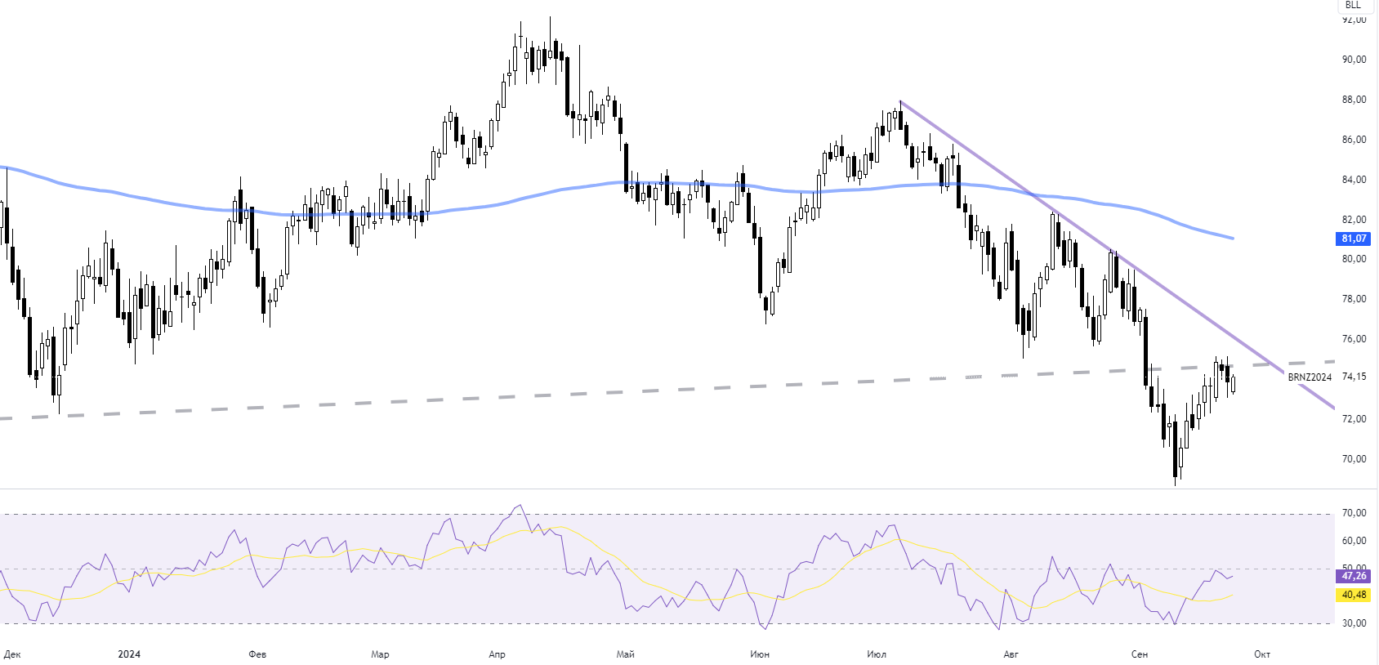Click the Июл label on time axis

(877, 654)
